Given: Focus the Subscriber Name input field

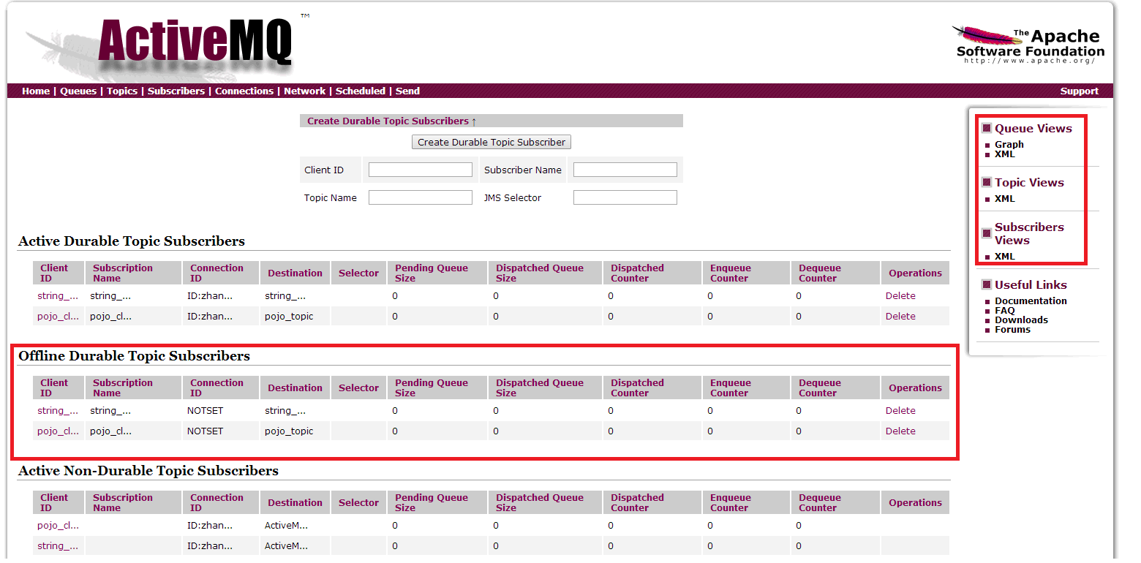Looking at the screenshot, I should pyautogui.click(x=625, y=170).
